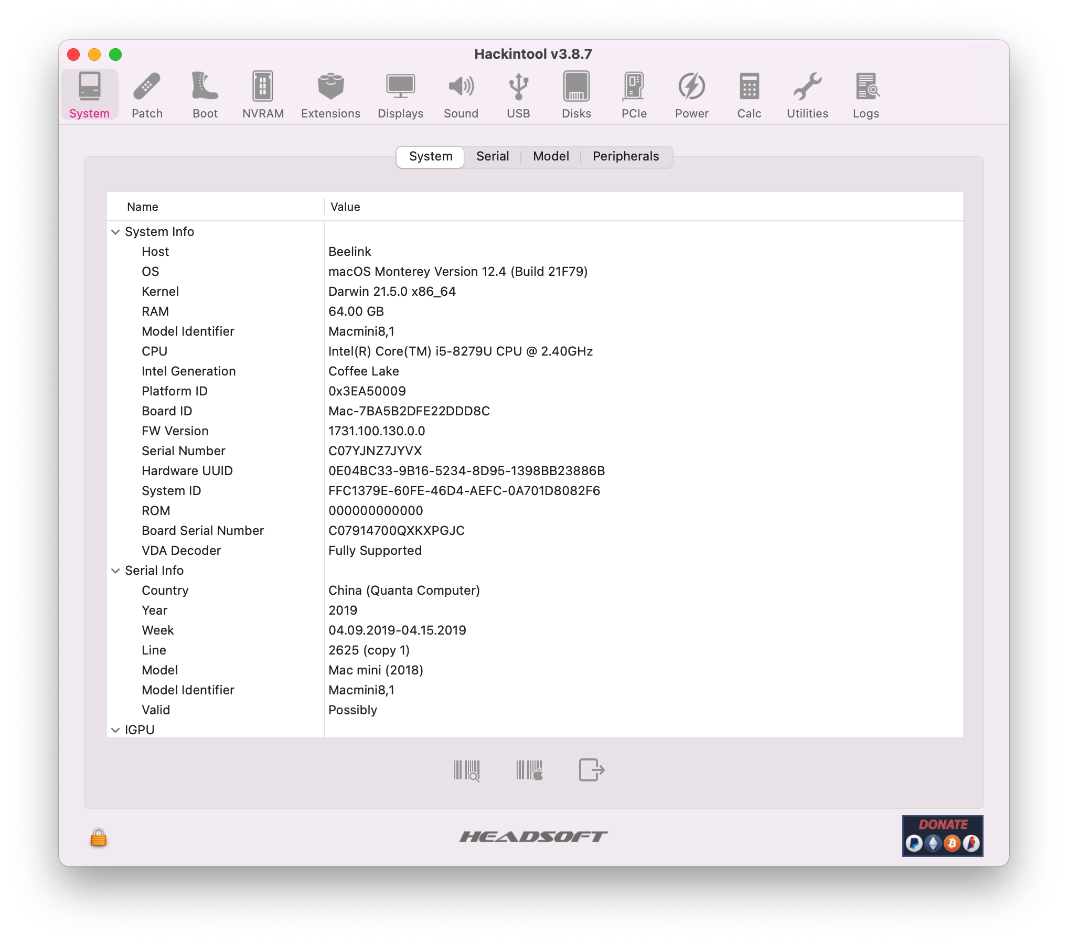Switch to the NVRAM section
The width and height of the screenshot is (1068, 944).
[x=263, y=95]
